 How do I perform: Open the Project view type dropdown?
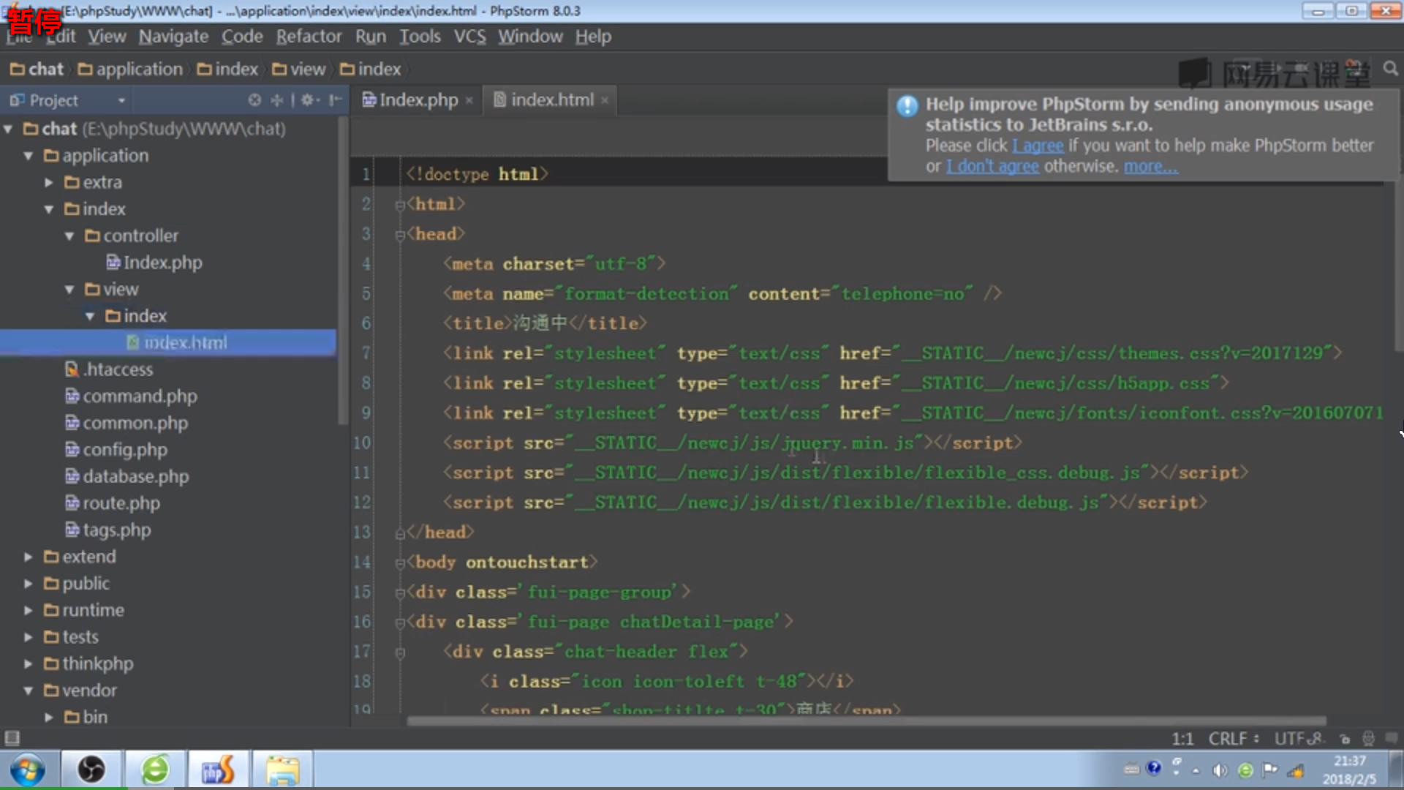pyautogui.click(x=121, y=100)
